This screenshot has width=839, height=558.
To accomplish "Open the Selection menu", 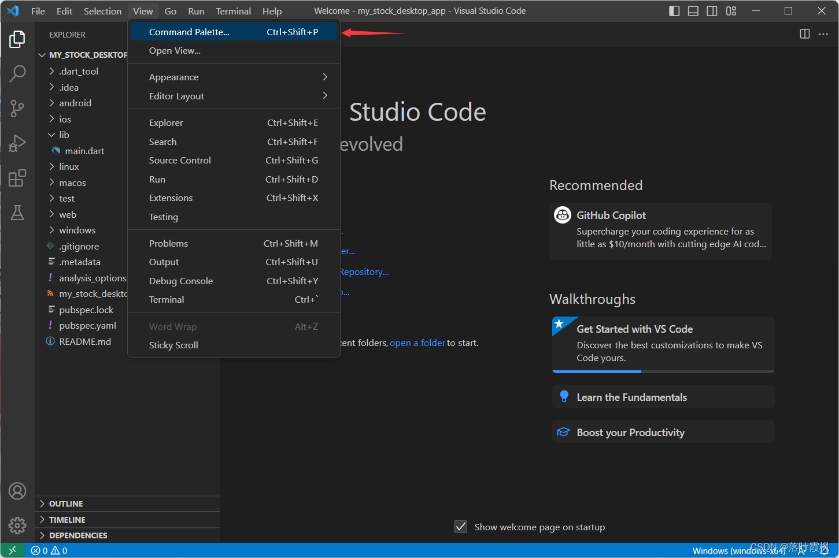I will (102, 11).
